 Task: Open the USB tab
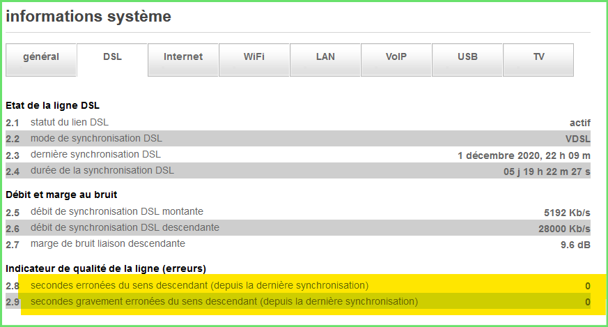[467, 57]
